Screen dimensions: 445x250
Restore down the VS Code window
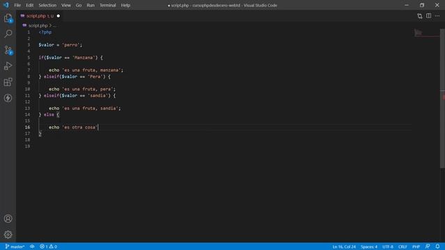point(422,5)
